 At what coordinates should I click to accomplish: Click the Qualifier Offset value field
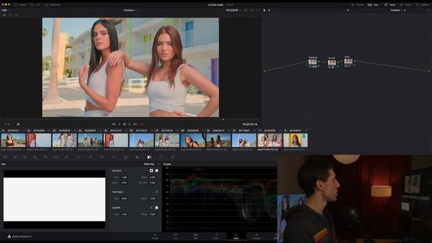(153, 215)
